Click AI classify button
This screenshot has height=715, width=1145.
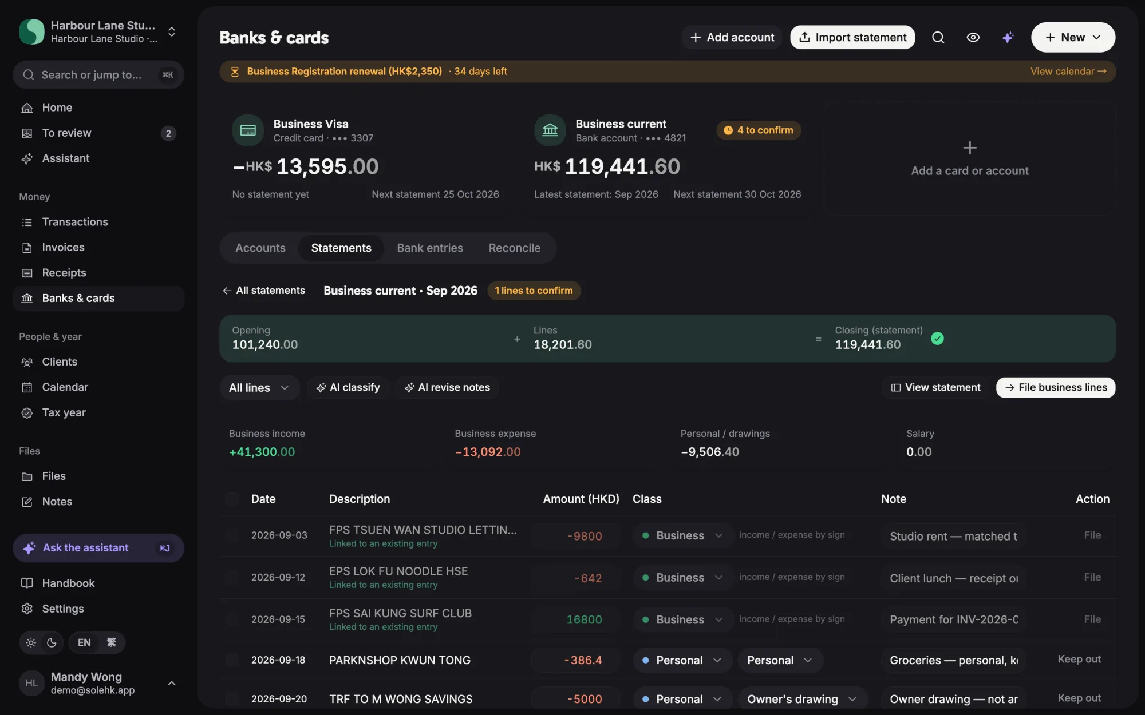click(x=348, y=388)
